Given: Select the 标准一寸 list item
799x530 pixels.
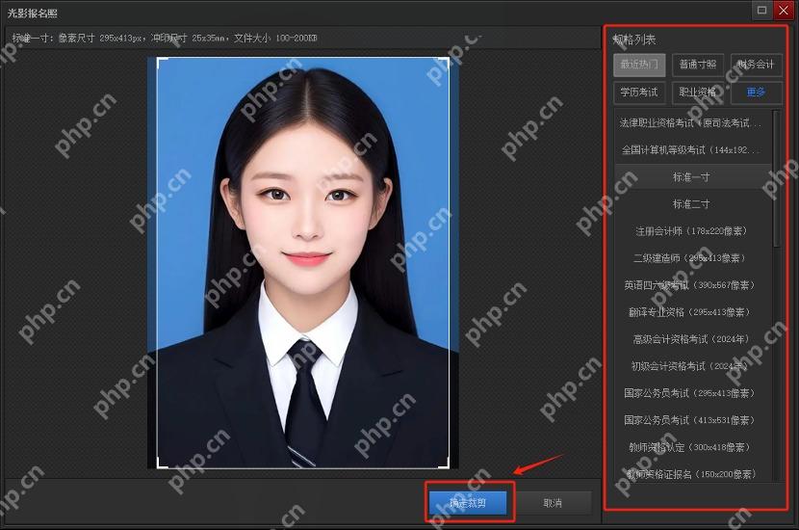Looking at the screenshot, I should 692,177.
